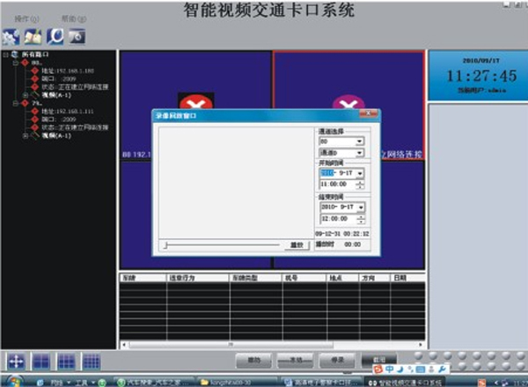Click the start time 11:00:00 spinner
The height and width of the screenshot is (387, 528).
coord(360,186)
